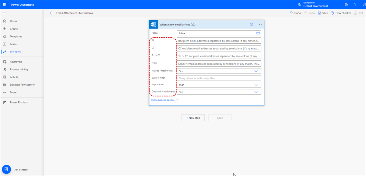Click the From sender field
The width and height of the screenshot is (366, 176).
click(x=219, y=64)
